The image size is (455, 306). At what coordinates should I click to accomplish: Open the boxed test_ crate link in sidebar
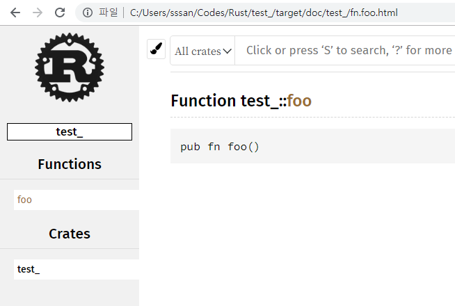tap(70, 131)
